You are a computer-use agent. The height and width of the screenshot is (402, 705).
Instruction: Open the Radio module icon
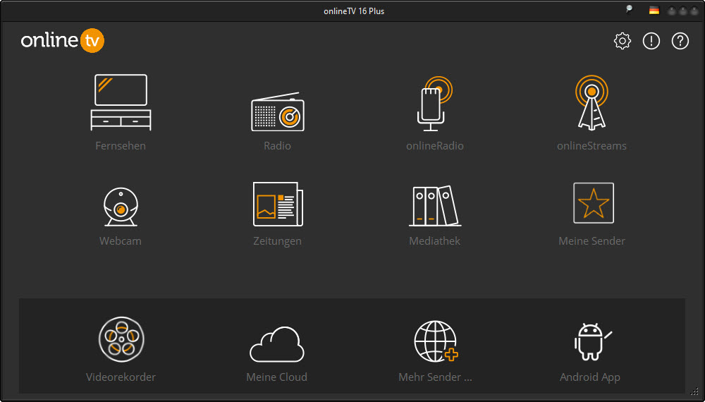[x=277, y=112]
